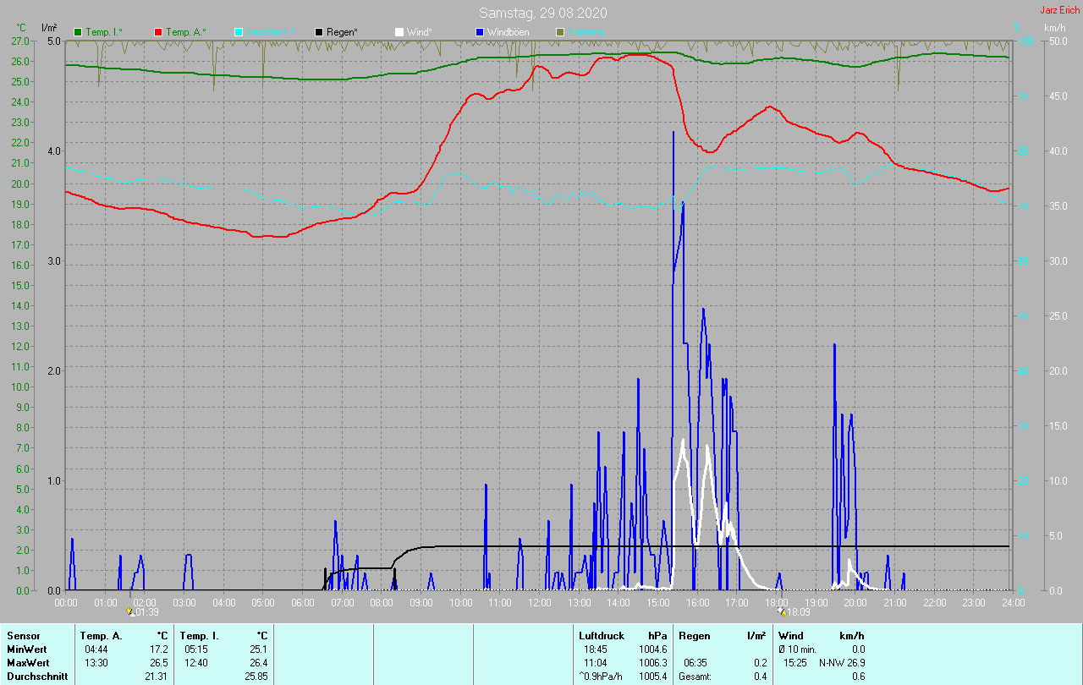Click the date title Samstag, 29.08.2020
Viewport: 1083px width, 685px height.
(x=542, y=14)
